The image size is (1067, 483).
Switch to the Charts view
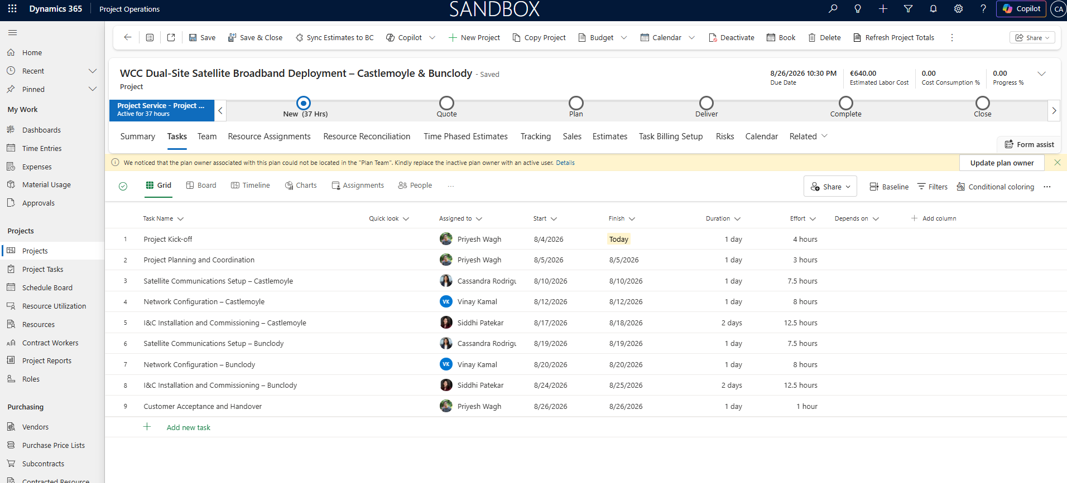[301, 186]
